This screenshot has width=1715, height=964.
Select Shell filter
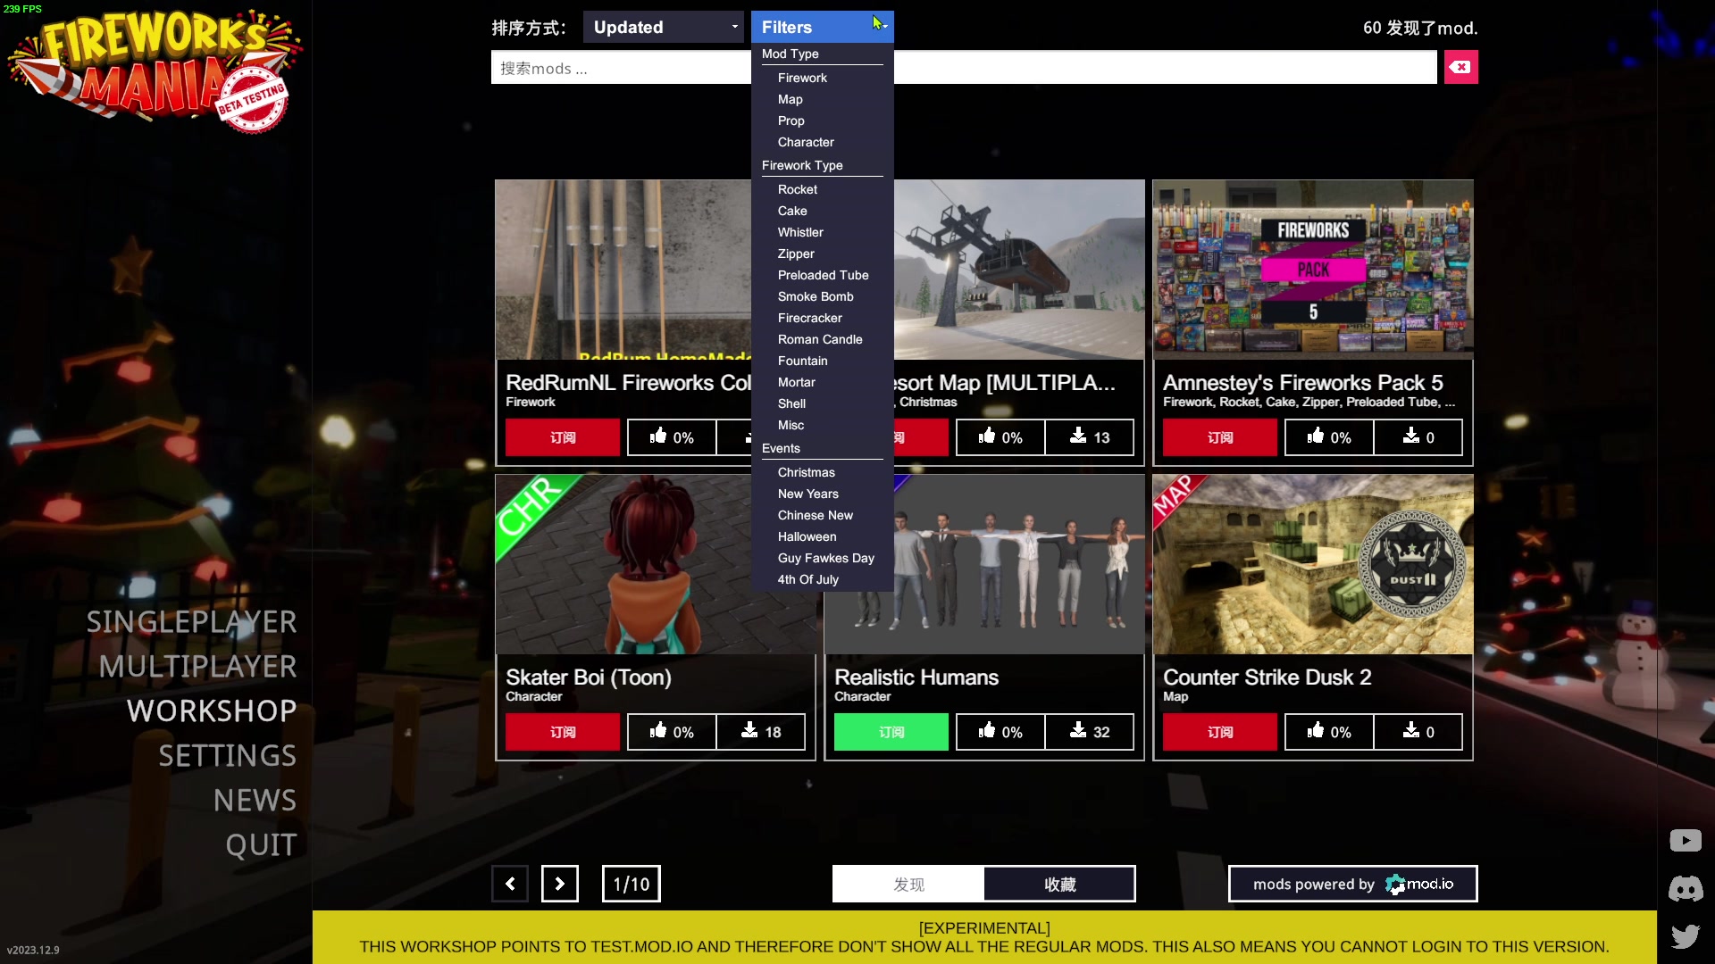[x=791, y=403]
